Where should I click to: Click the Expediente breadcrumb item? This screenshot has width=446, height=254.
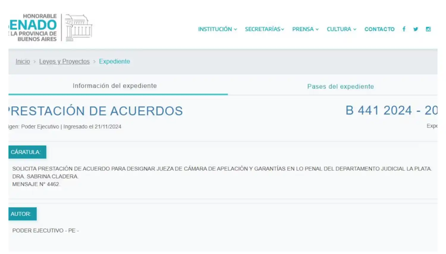click(x=114, y=61)
